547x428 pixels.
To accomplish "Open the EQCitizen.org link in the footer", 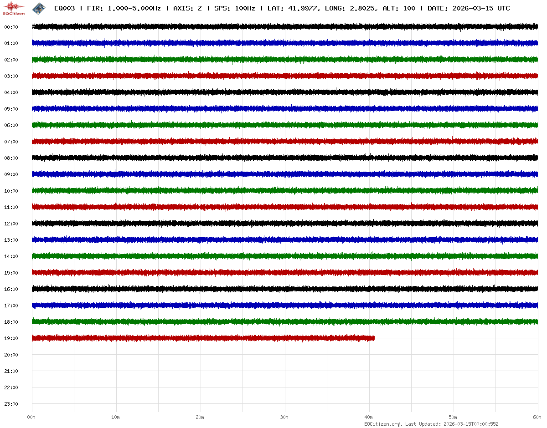I will 383,424.
